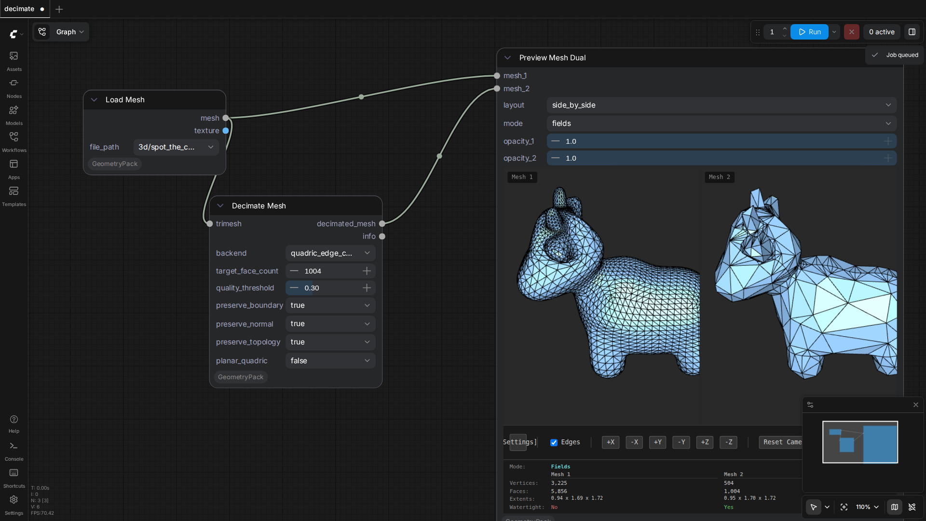This screenshot has height=521, width=926.
Task: Open keyboard Shortcuts
Action: pos(14,479)
